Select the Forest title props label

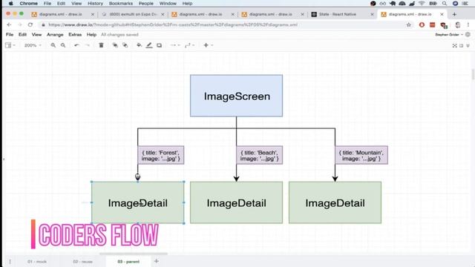pyautogui.click(x=161, y=155)
